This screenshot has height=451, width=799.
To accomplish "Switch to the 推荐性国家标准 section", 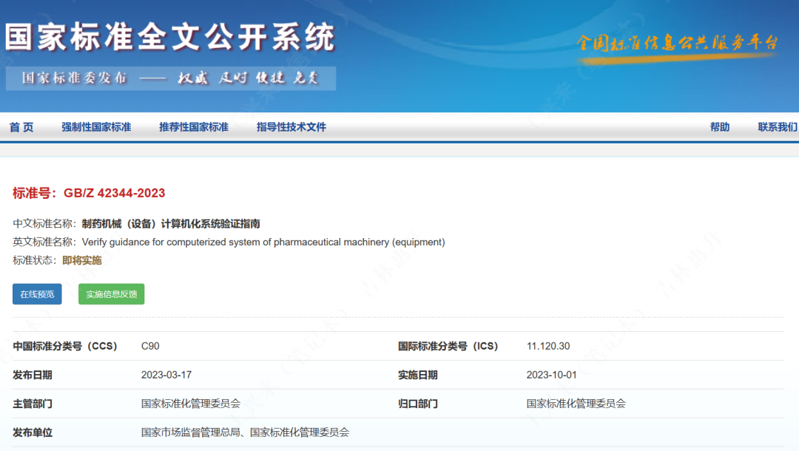I will tap(194, 127).
